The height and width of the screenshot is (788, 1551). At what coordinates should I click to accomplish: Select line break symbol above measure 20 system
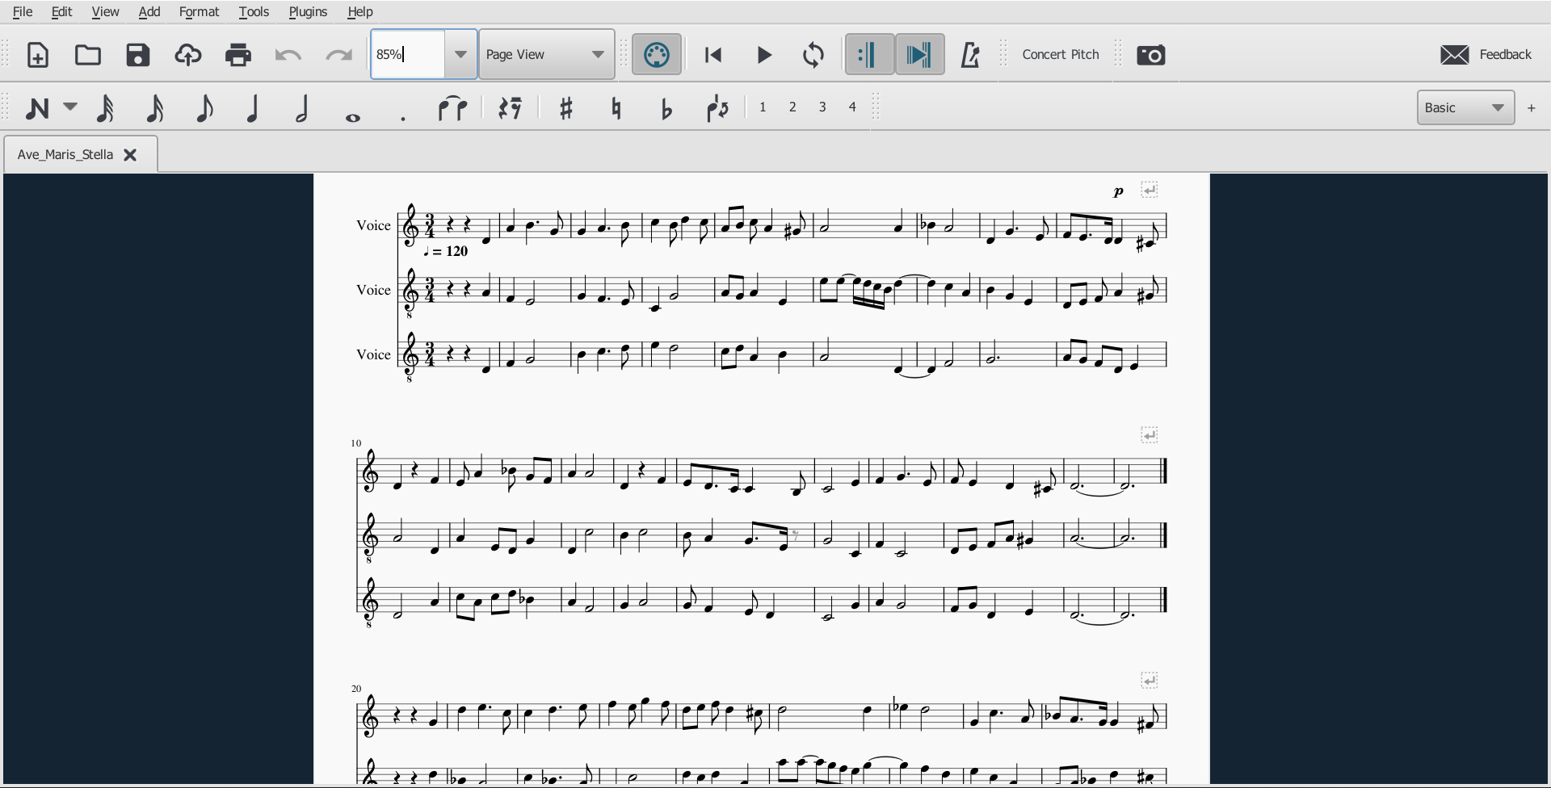[x=1150, y=681]
